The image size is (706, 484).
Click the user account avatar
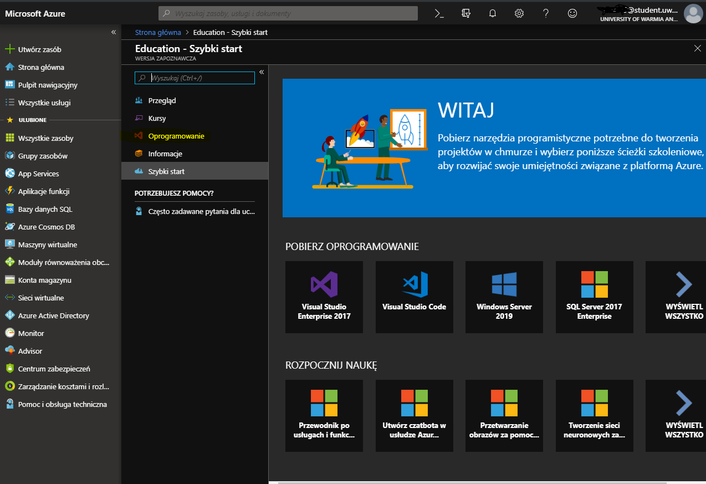pyautogui.click(x=693, y=13)
